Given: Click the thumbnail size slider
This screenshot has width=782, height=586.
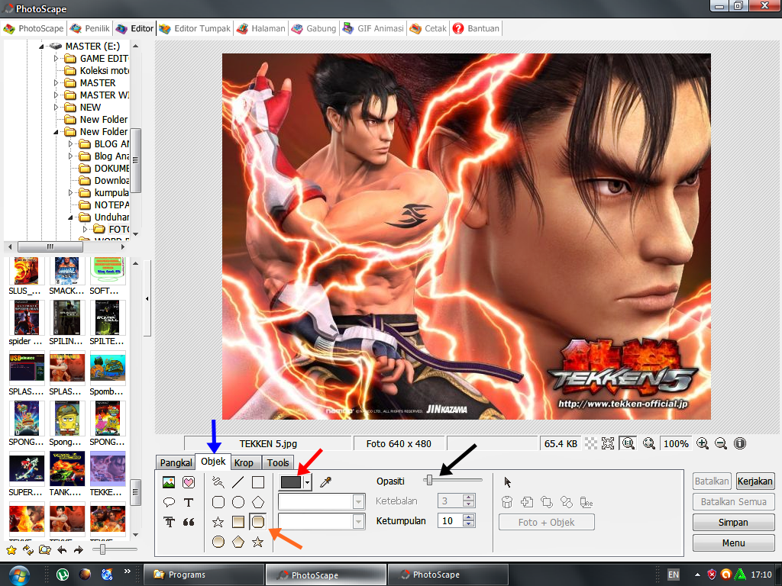Looking at the screenshot, I should (x=115, y=549).
